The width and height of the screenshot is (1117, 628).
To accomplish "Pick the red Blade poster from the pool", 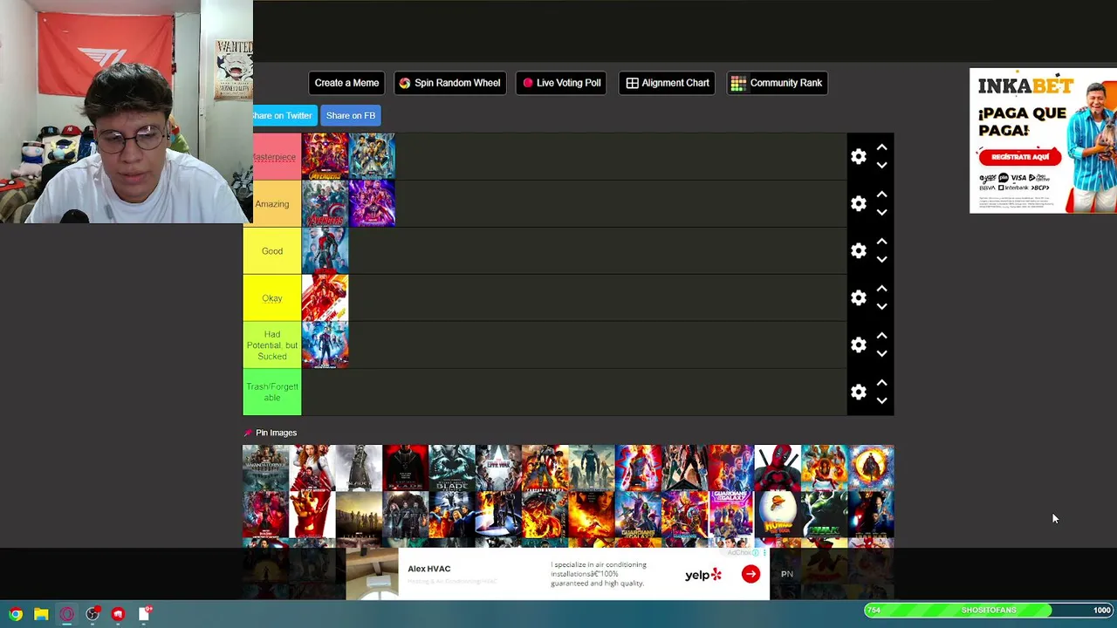I will pyautogui.click(x=405, y=468).
